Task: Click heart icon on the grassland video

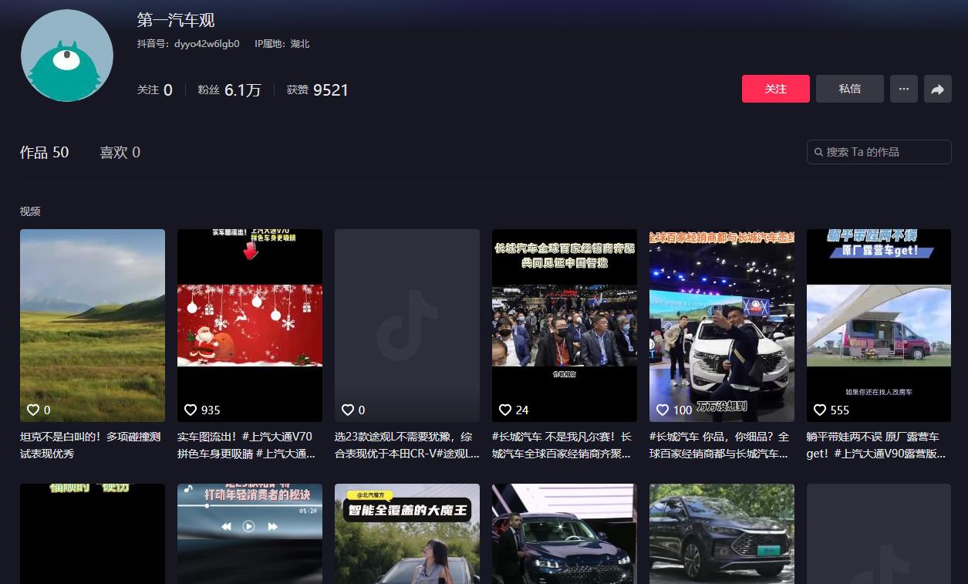Action: [x=33, y=410]
